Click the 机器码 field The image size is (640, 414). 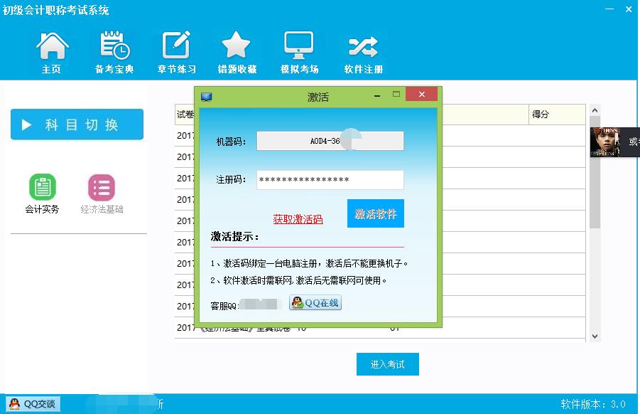[x=330, y=141]
